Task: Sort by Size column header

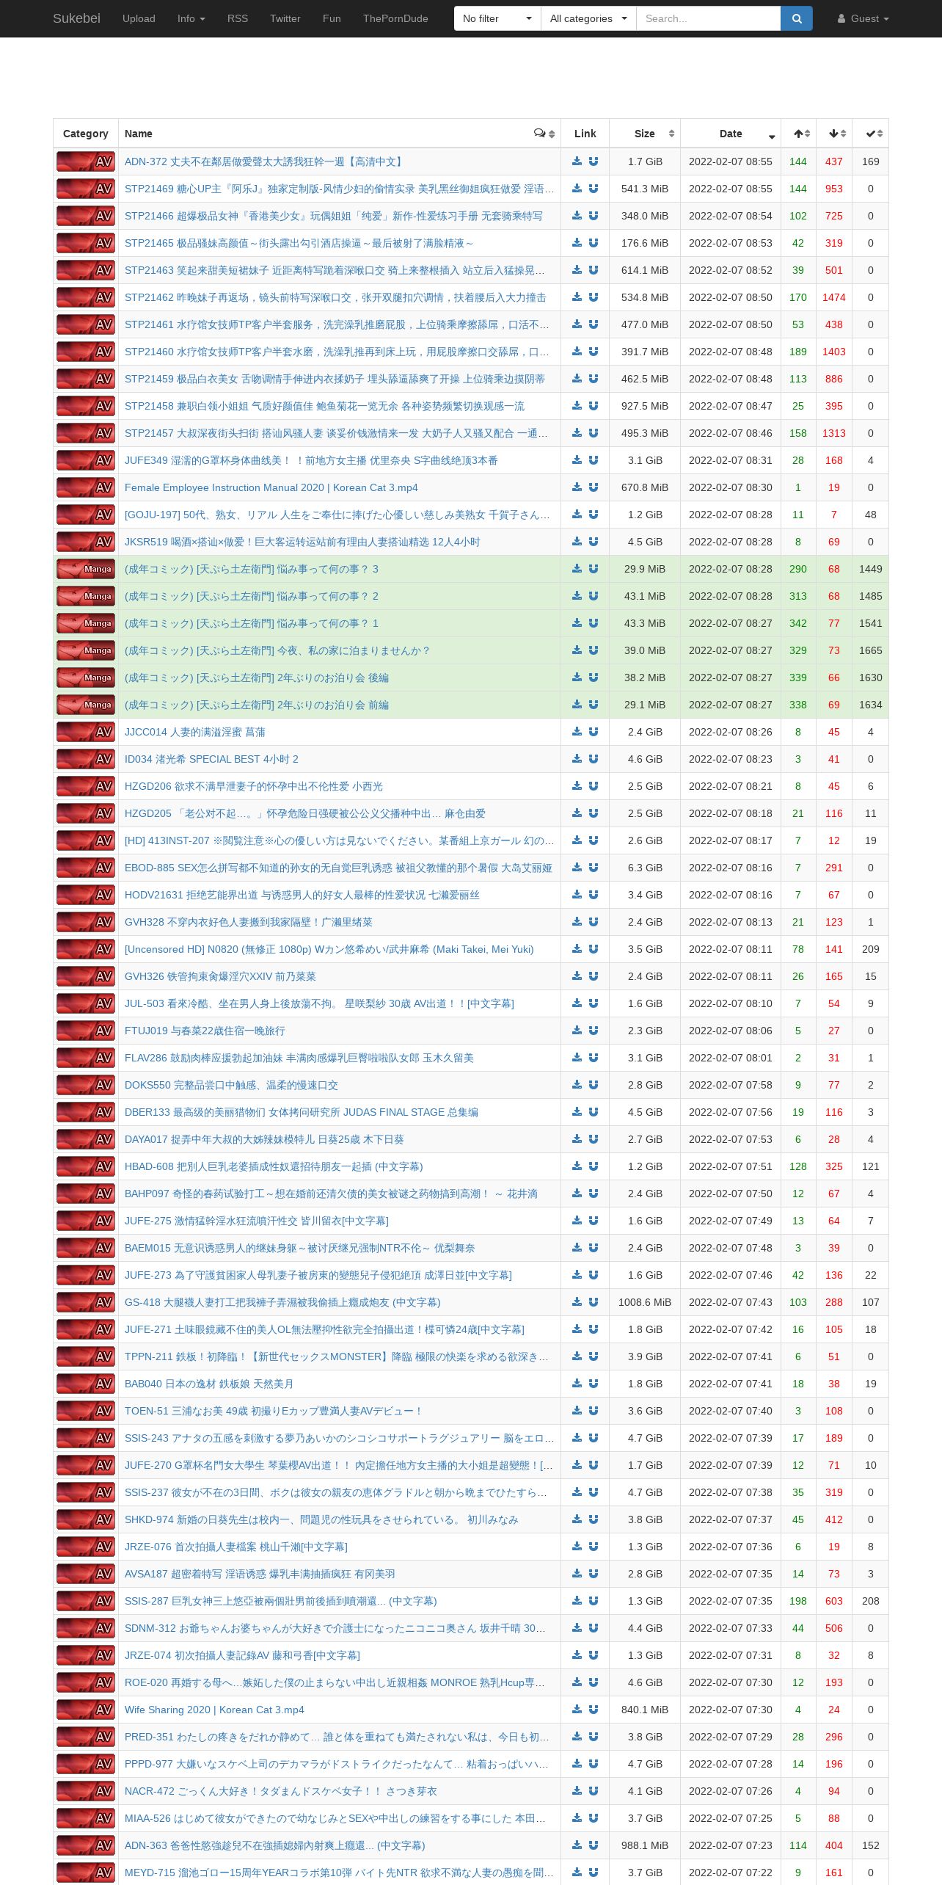Action: 645,134
